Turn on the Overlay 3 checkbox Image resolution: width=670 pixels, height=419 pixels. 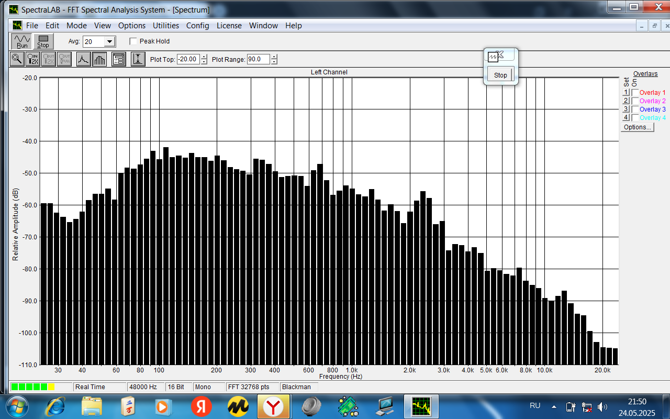(635, 109)
